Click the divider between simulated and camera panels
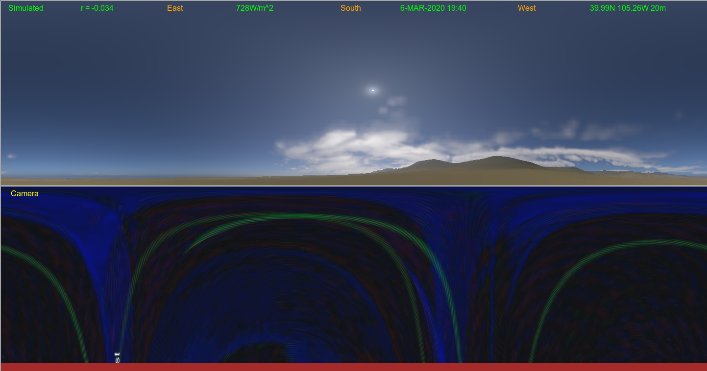This screenshot has height=371, width=707. pyautogui.click(x=353, y=186)
